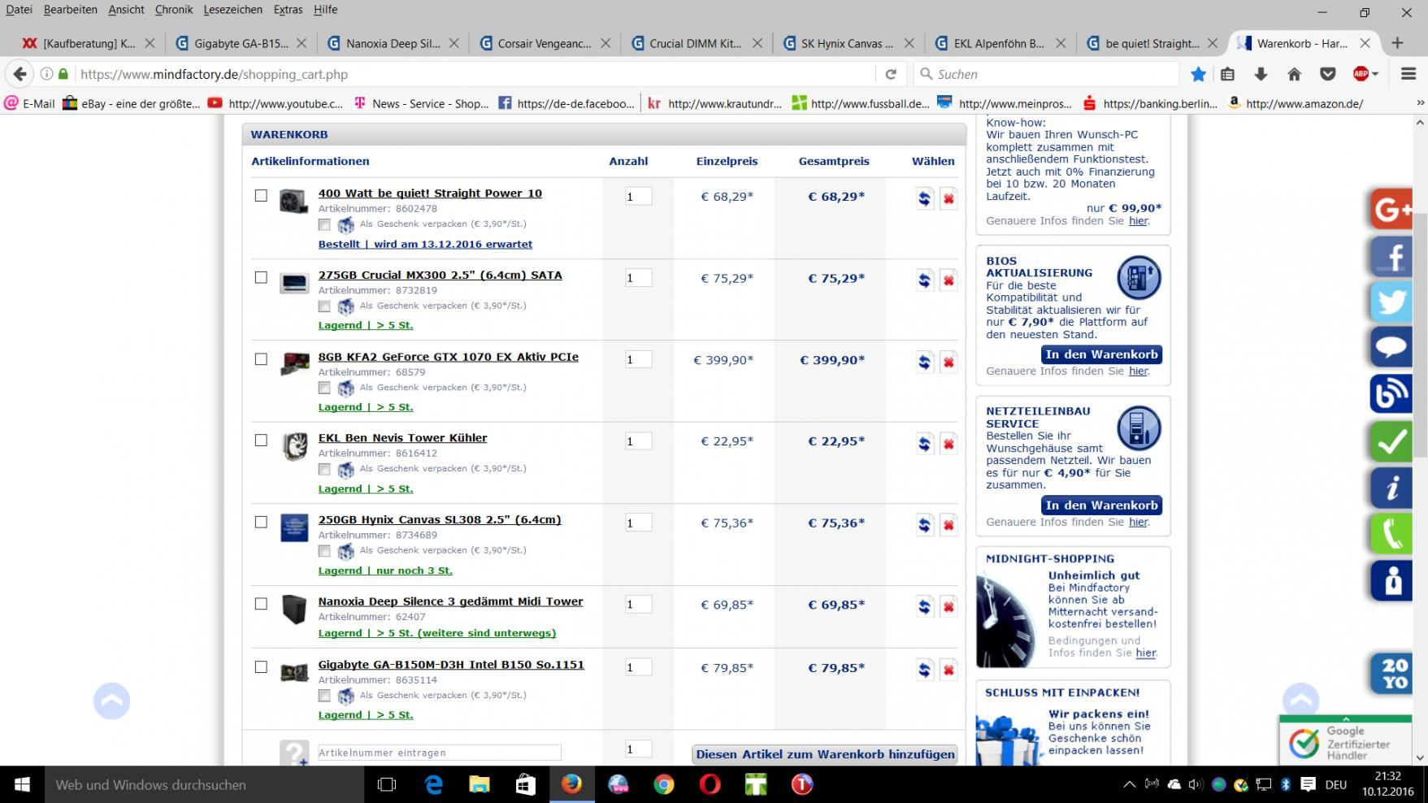This screenshot has height=803, width=1428.
Task: Select the EKL Ben Nevis Tower Kühler checkbox
Action: click(x=261, y=440)
